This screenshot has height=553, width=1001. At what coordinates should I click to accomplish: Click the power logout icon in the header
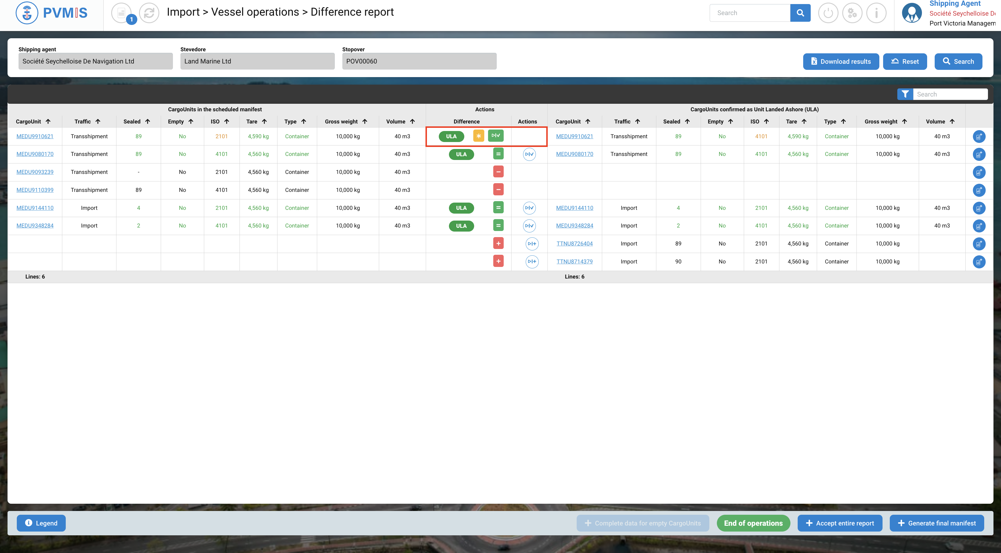coord(828,13)
